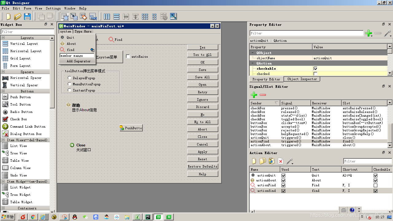The height and width of the screenshot is (221, 393).
Task: Click Type Here in form menu bar
Action: tap(83, 31)
